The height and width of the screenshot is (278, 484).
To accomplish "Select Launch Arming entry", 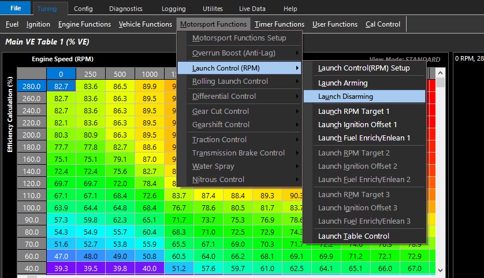I will point(364,83).
